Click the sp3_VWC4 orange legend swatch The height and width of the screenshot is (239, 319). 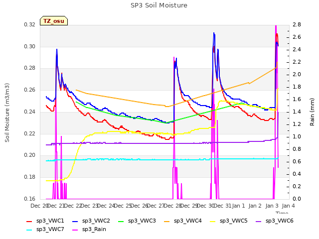pyautogui.click(x=167, y=222)
